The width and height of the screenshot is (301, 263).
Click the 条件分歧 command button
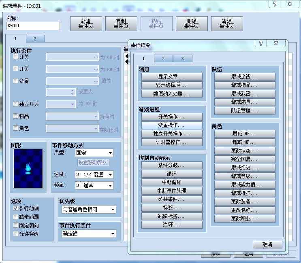point(172,165)
